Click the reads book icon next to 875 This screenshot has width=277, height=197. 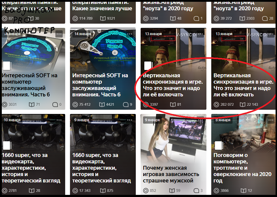(x=103, y=191)
